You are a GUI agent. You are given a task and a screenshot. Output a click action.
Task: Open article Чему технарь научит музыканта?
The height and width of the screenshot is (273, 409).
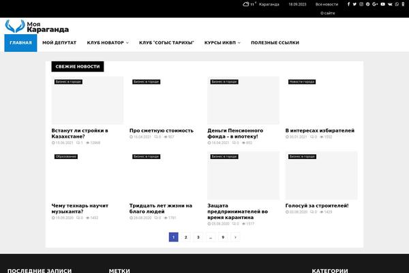(80, 208)
